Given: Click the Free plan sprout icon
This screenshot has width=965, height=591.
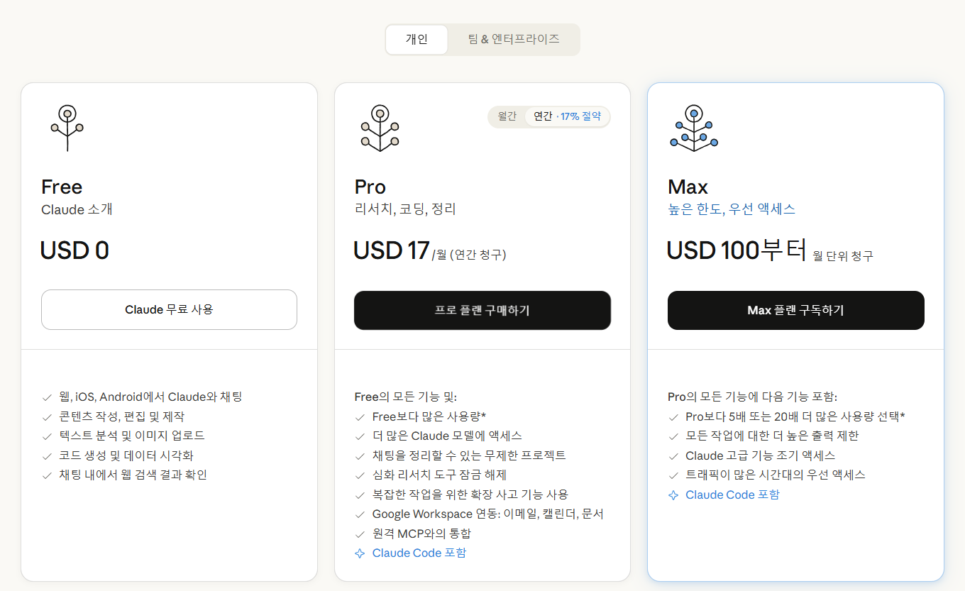Looking at the screenshot, I should pyautogui.click(x=67, y=128).
